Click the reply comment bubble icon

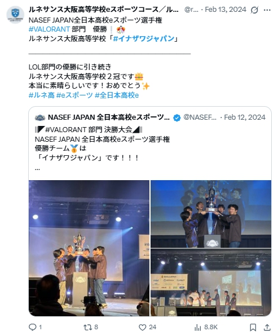(x=33, y=327)
